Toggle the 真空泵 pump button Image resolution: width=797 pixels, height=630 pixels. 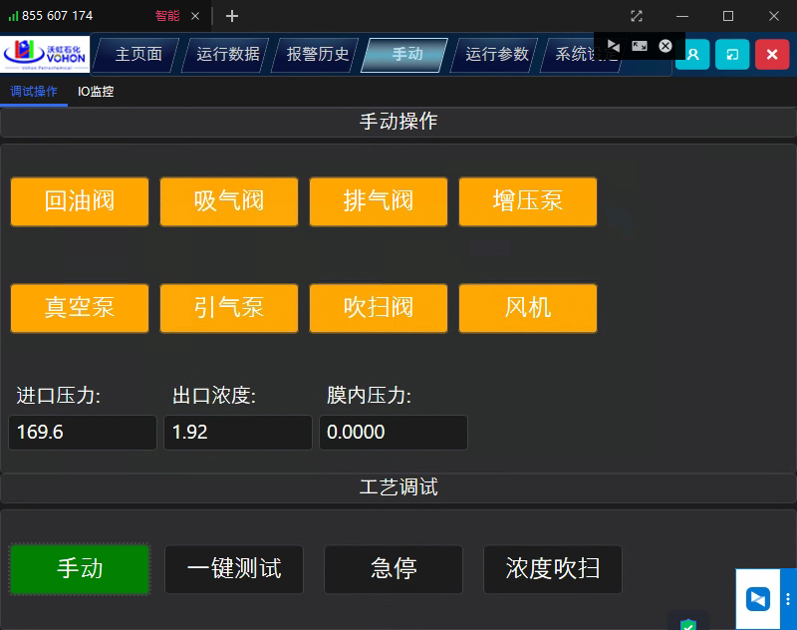pos(80,308)
